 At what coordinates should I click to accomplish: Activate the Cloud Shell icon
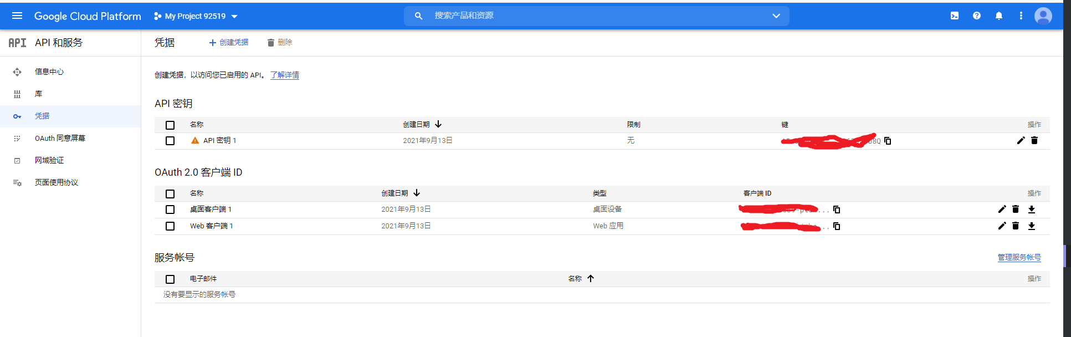[955, 16]
